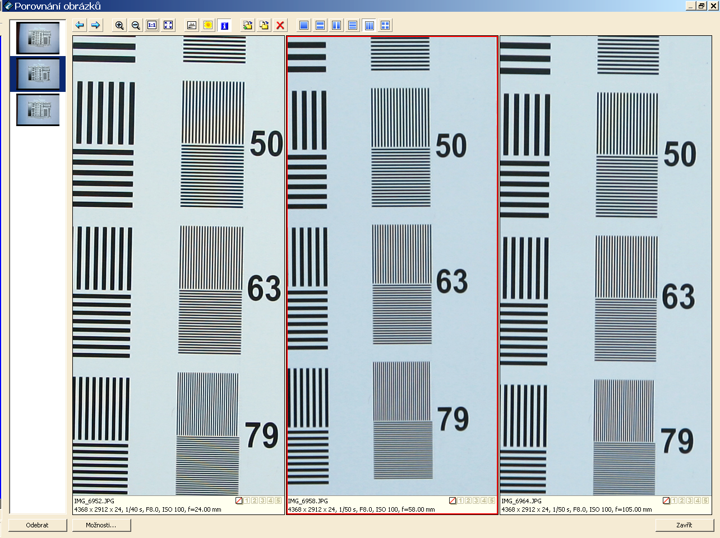Click the previous image blue left arrow

coord(80,25)
